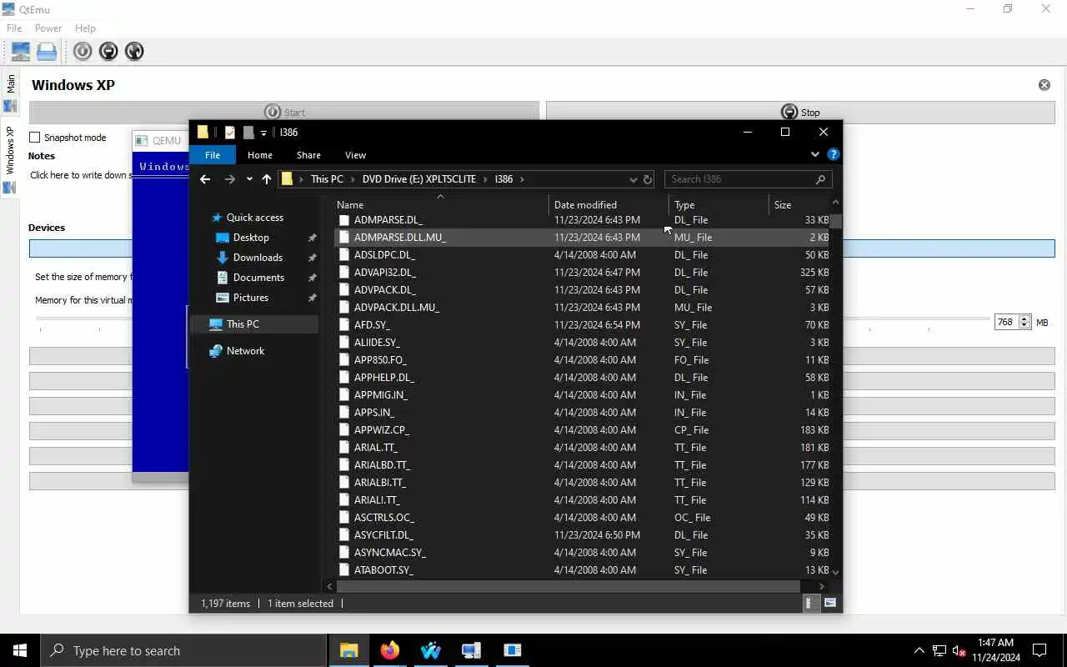Click the QtEmu toolbar stop machine icon
The height and width of the screenshot is (667, 1067).
108,52
